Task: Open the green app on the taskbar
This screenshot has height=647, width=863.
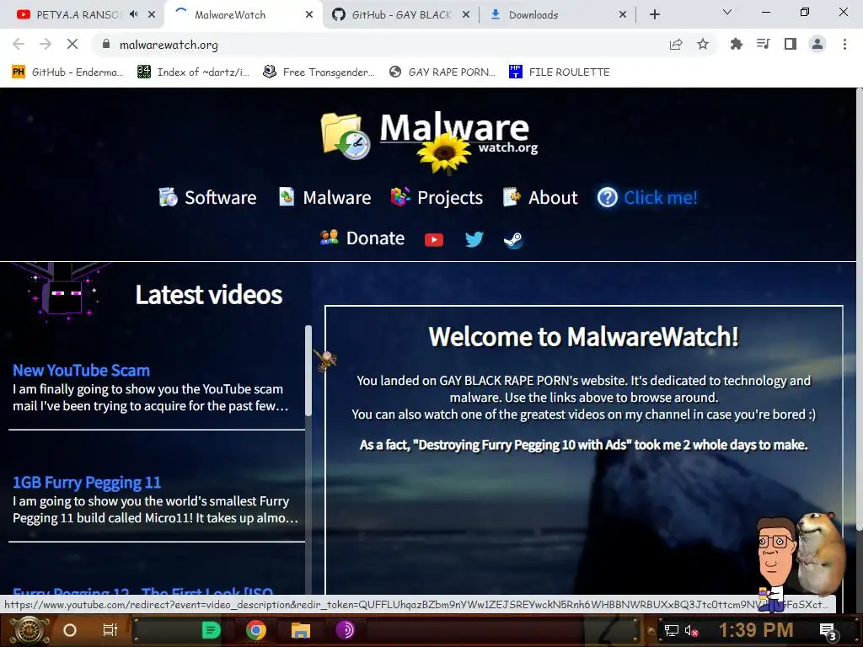Action: pos(211,630)
